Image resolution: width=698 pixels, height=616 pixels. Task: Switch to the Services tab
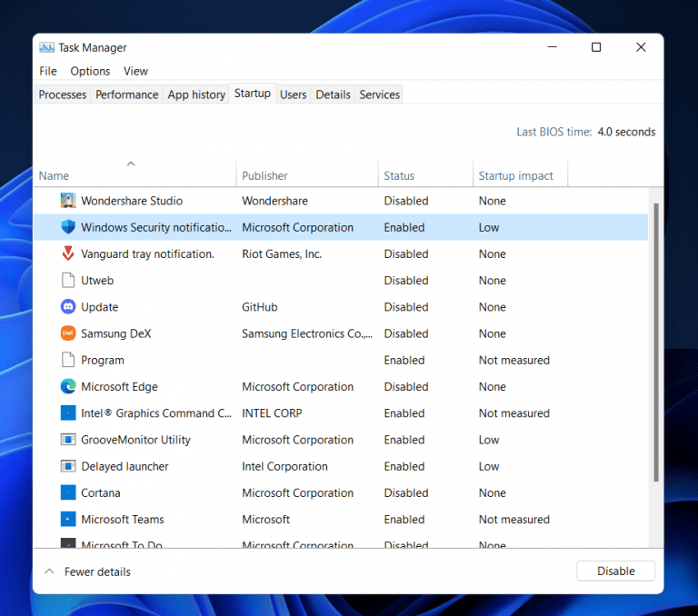(379, 94)
